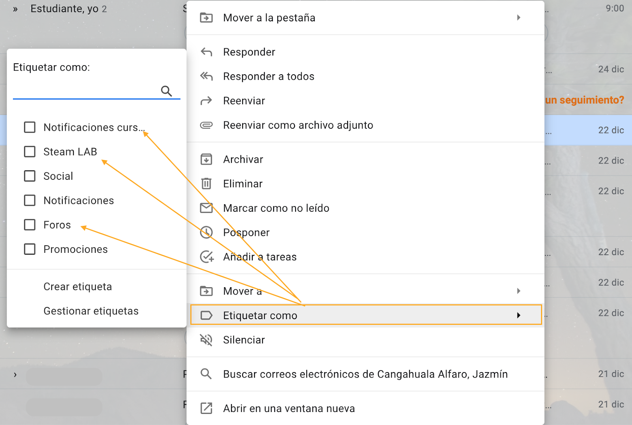Click Crear etiqueta
Screen dimensions: 632x425
(x=77, y=287)
